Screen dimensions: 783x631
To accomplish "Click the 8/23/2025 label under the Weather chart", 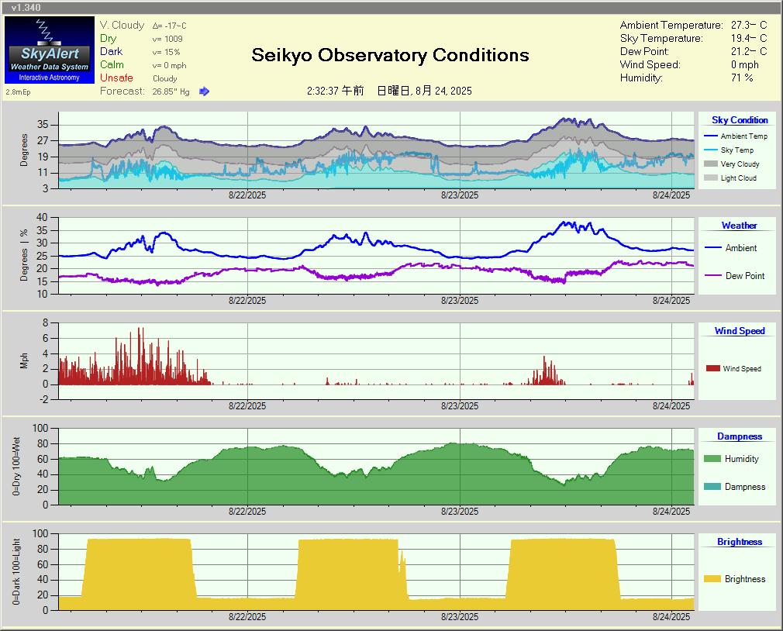I will [460, 301].
